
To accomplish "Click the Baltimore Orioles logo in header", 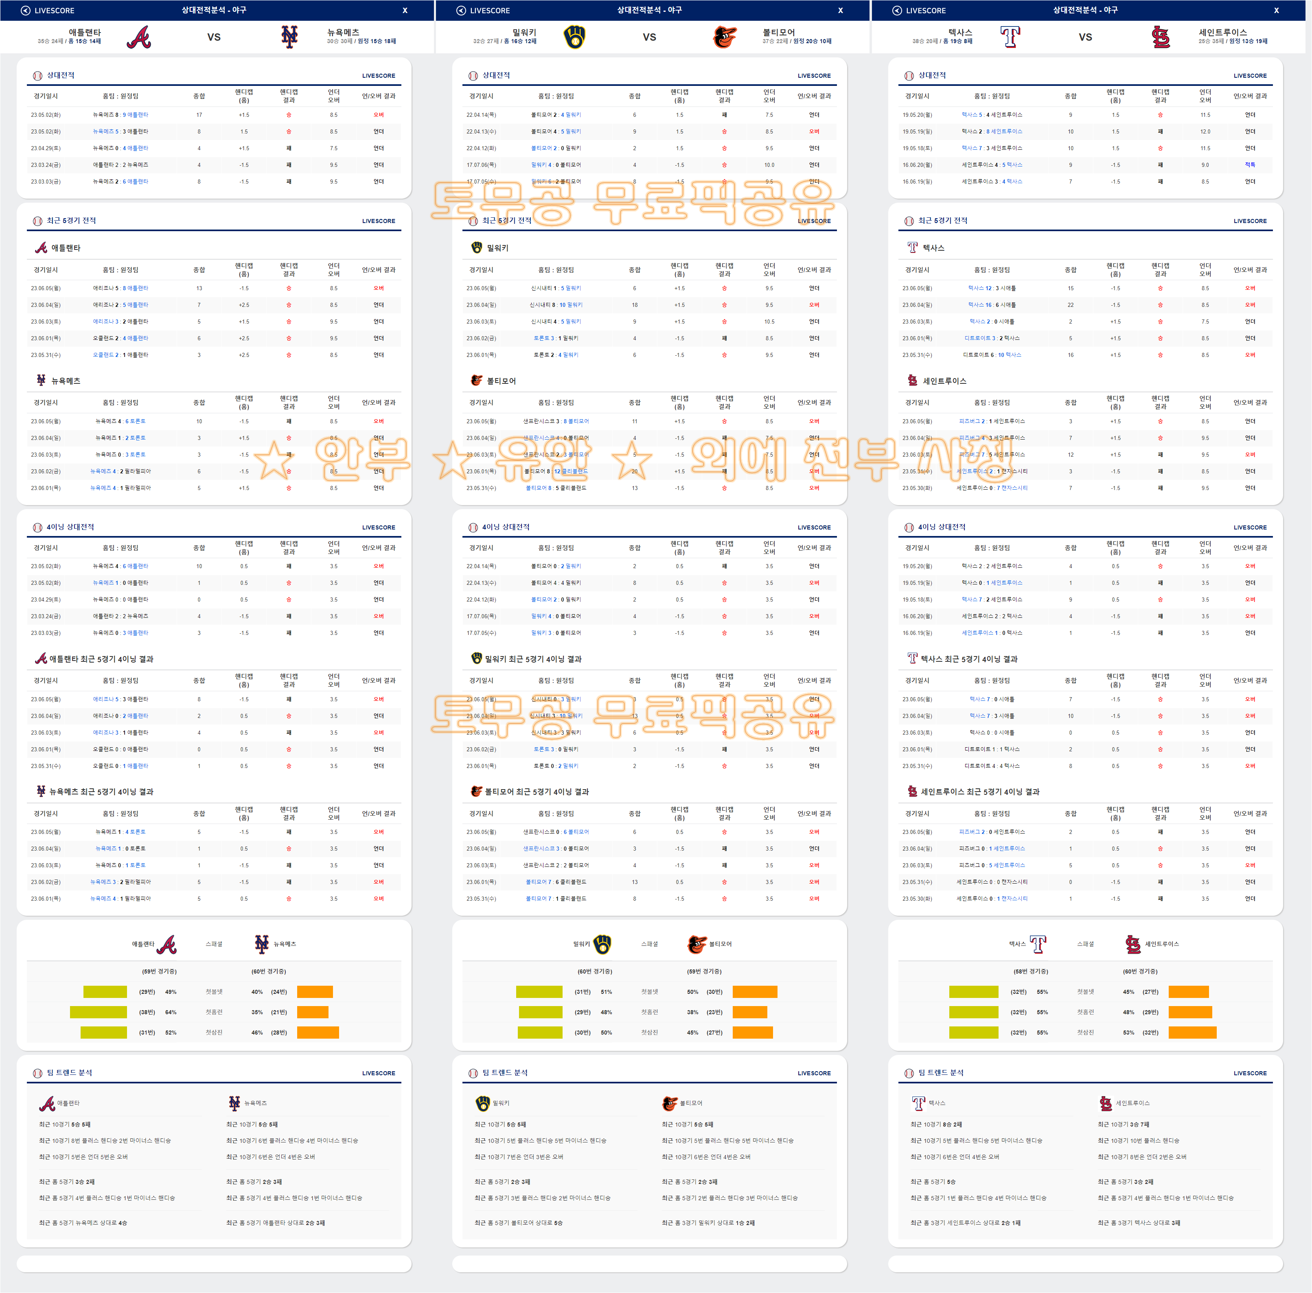I will point(725,37).
